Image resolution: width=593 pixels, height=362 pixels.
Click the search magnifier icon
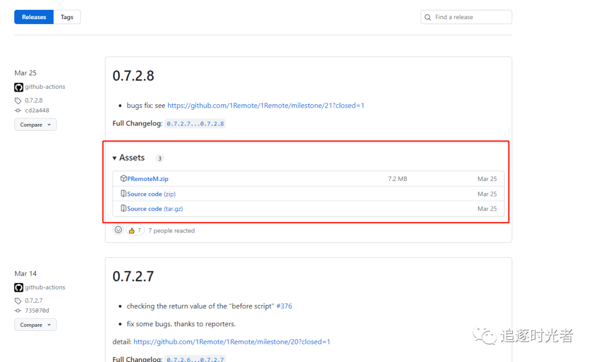(428, 18)
